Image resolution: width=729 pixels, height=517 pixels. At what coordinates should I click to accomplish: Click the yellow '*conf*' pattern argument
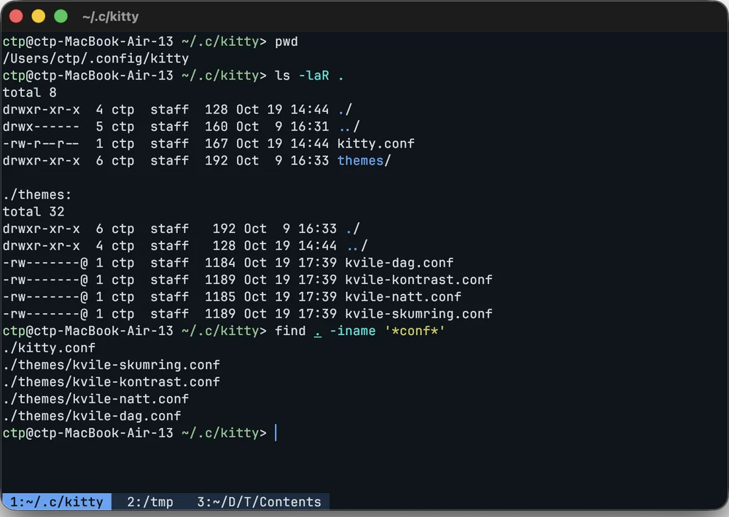point(415,331)
